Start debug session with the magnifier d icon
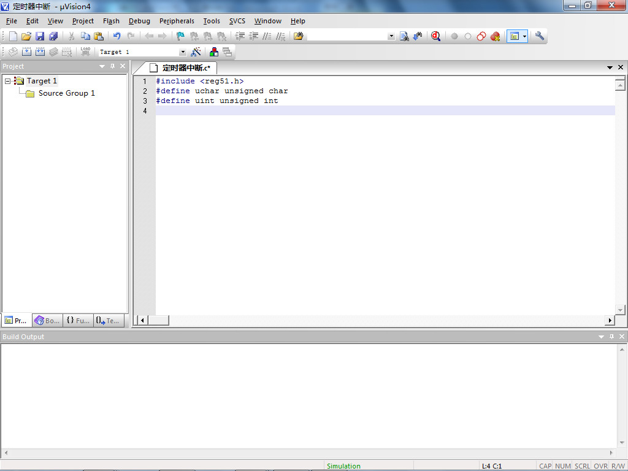The height and width of the screenshot is (471, 628). point(436,36)
